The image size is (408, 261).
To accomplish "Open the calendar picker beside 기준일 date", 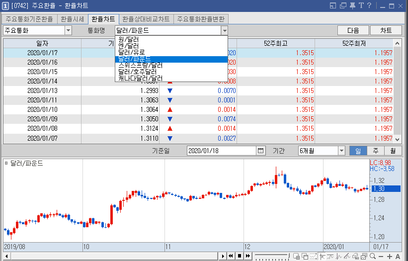I will tap(260, 151).
